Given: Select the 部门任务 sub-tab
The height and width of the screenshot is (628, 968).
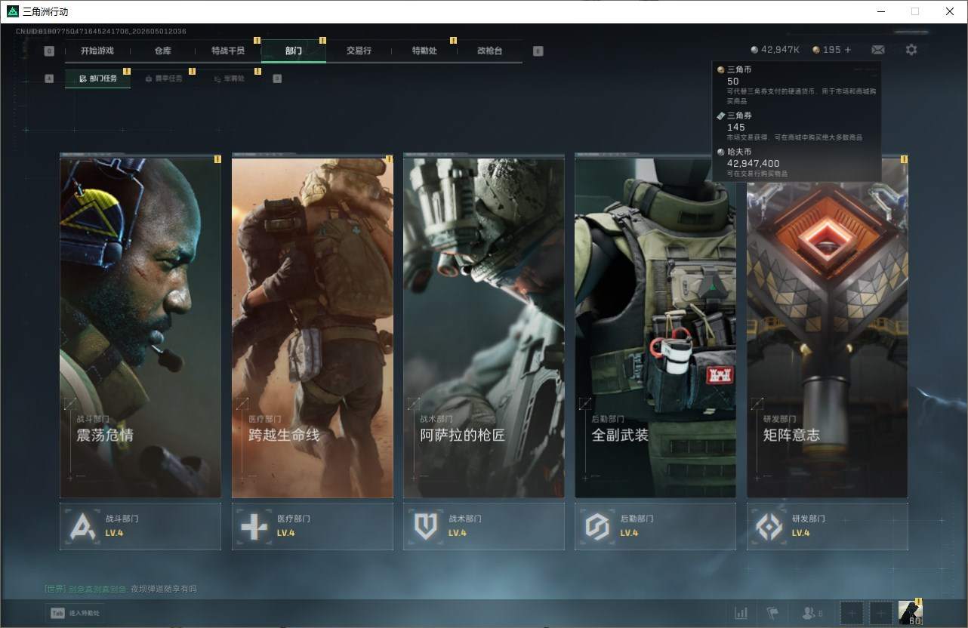Looking at the screenshot, I should click(97, 78).
